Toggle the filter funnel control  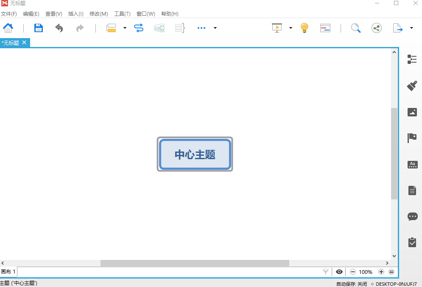click(x=325, y=272)
